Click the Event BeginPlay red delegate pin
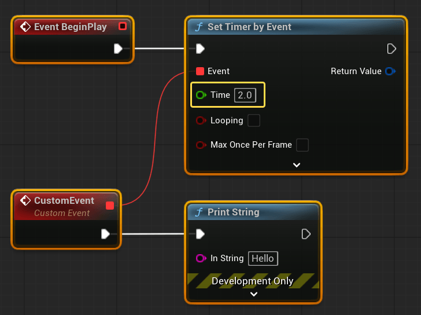421x315 pixels. [x=122, y=26]
